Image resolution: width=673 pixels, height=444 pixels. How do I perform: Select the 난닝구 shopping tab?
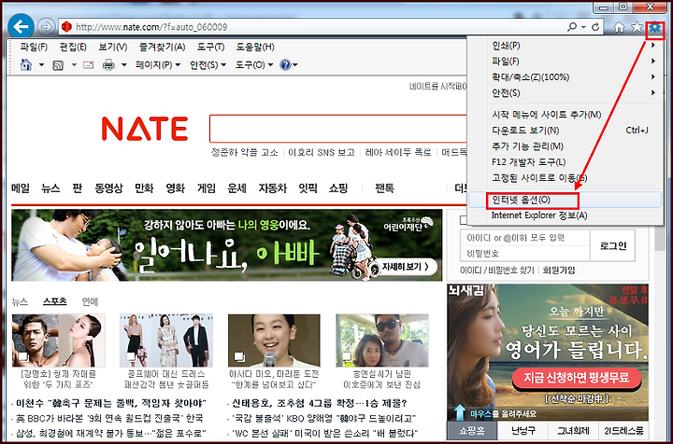click(x=523, y=431)
